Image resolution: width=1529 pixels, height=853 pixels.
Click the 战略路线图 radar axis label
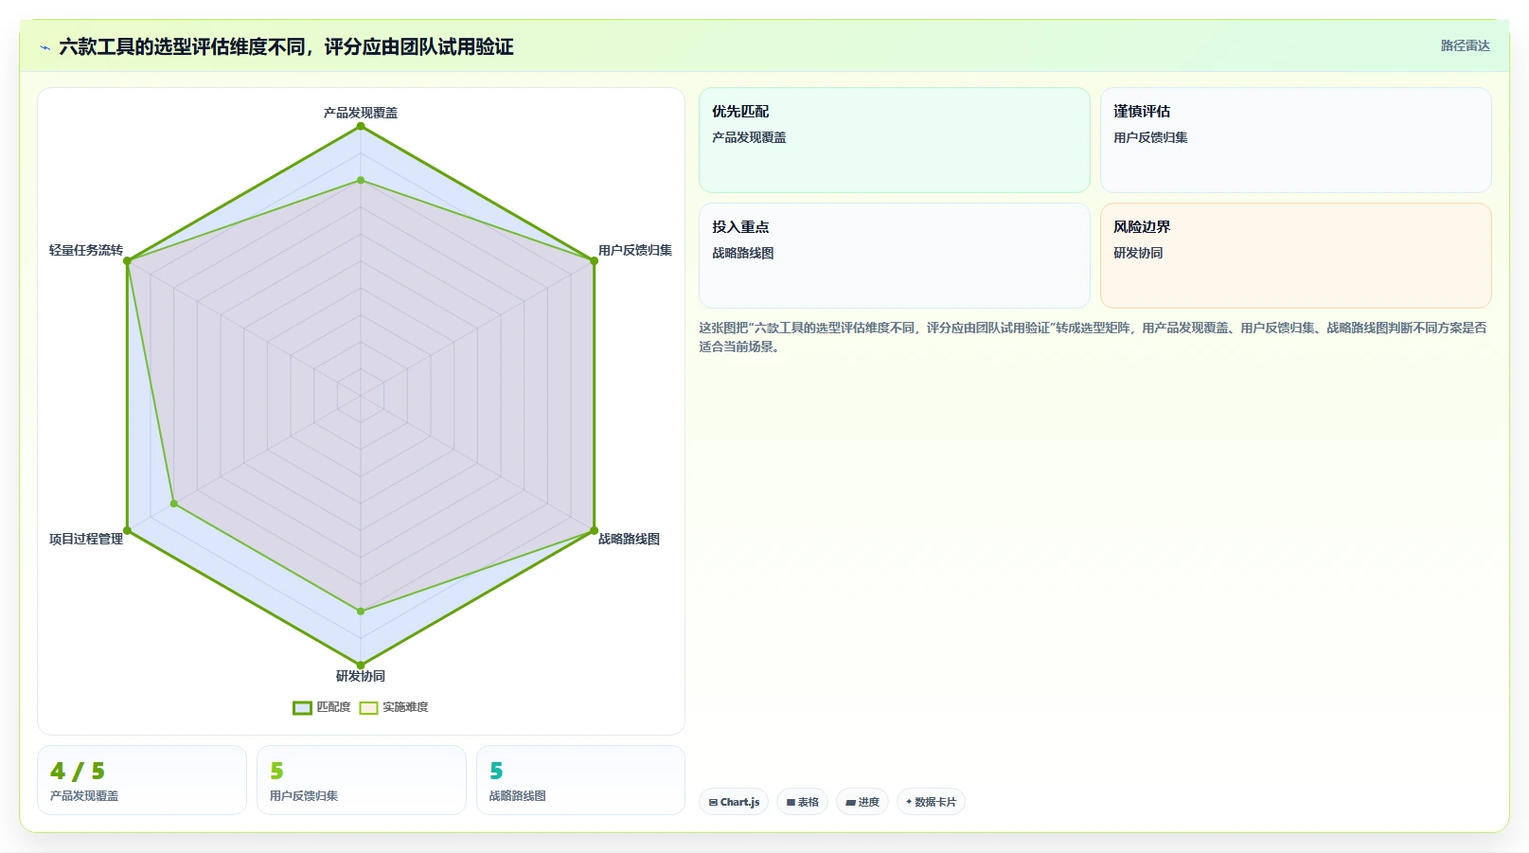[629, 539]
